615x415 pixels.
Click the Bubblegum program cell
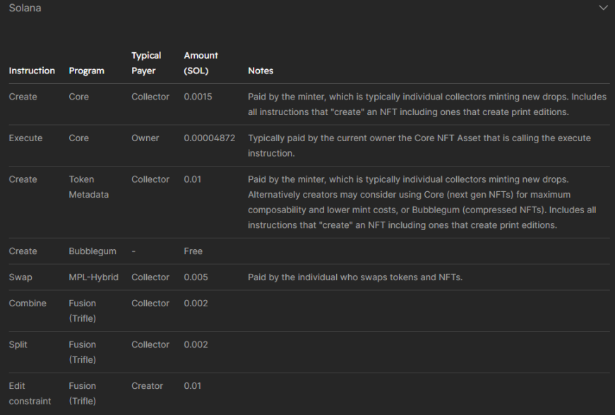92,251
